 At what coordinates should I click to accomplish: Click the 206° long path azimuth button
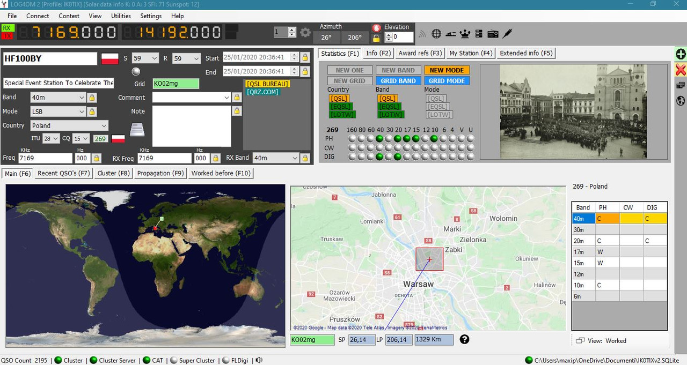[355, 38]
